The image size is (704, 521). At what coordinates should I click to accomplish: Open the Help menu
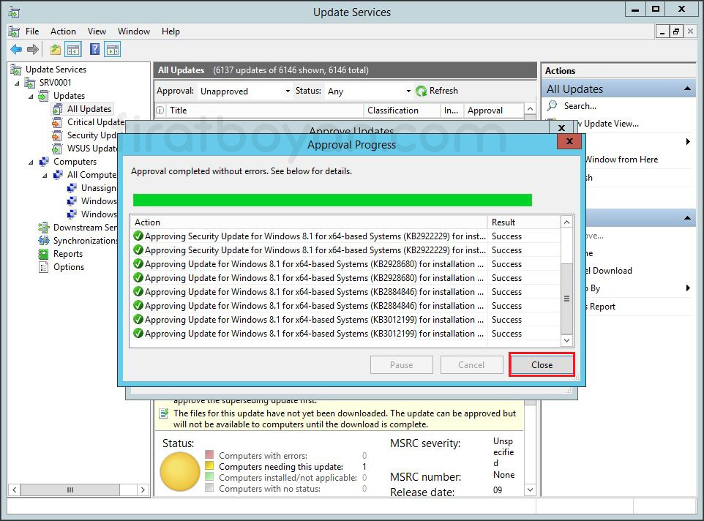[x=171, y=31]
